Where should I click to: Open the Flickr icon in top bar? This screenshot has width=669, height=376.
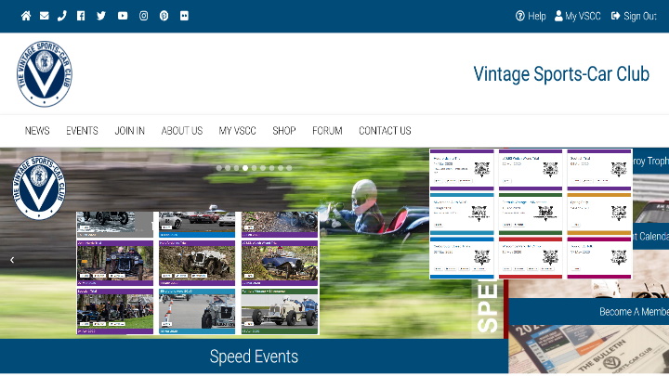(184, 16)
